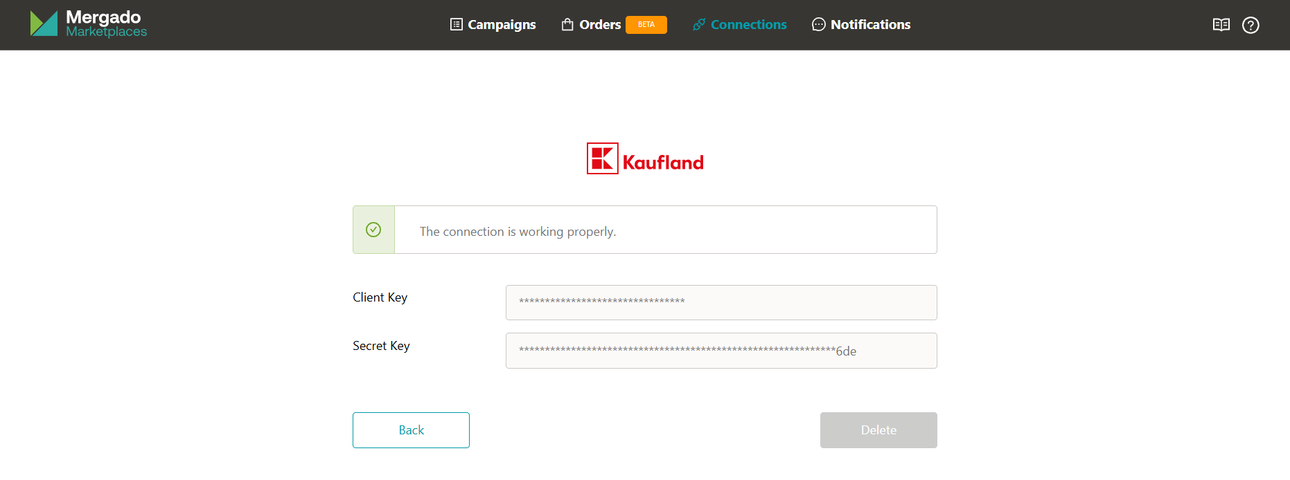Click the connection working properly message
Screen dimensions: 1290x480
518,232
